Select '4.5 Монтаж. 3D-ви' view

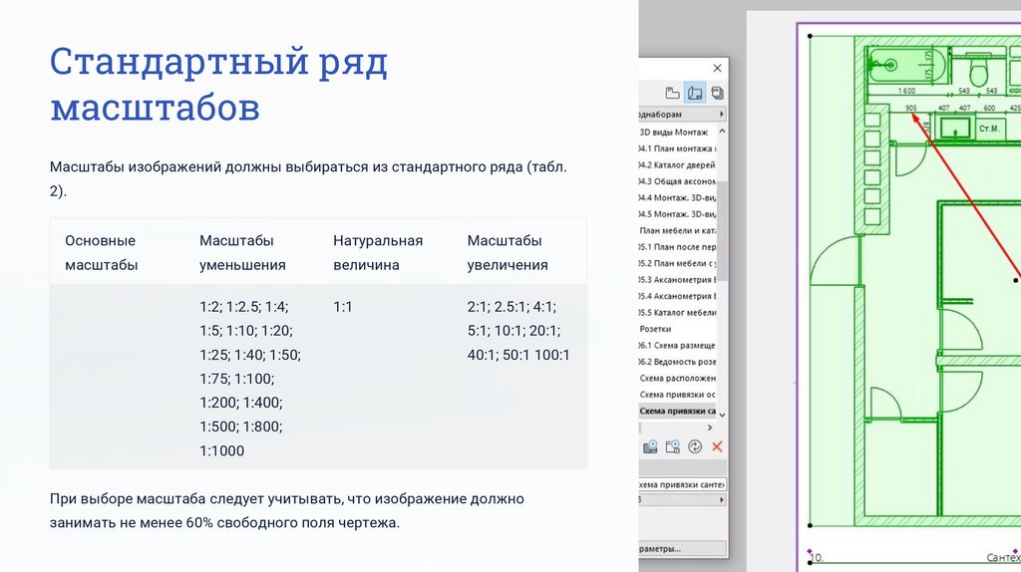click(x=677, y=214)
